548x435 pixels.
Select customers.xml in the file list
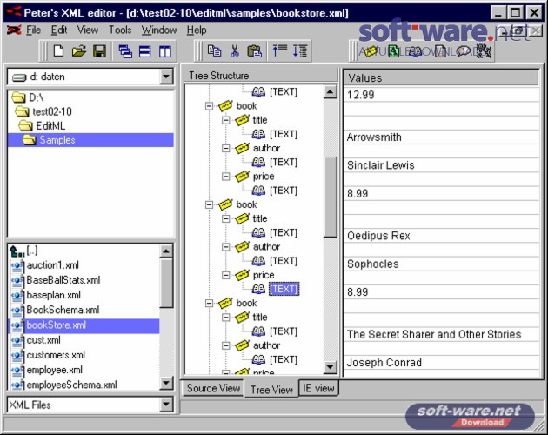coord(56,355)
